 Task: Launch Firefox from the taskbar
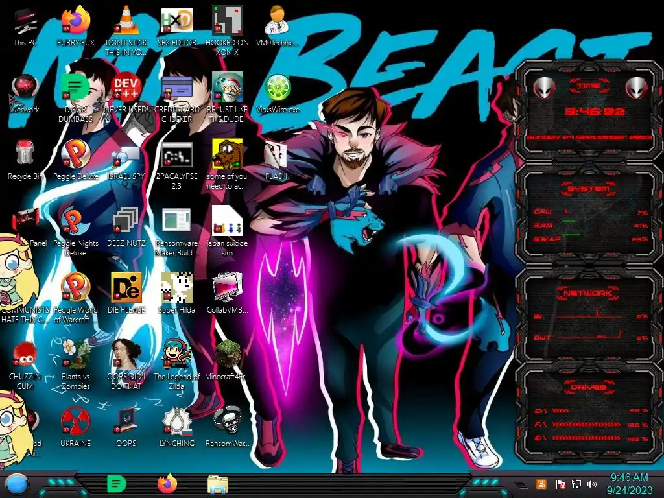point(167,484)
